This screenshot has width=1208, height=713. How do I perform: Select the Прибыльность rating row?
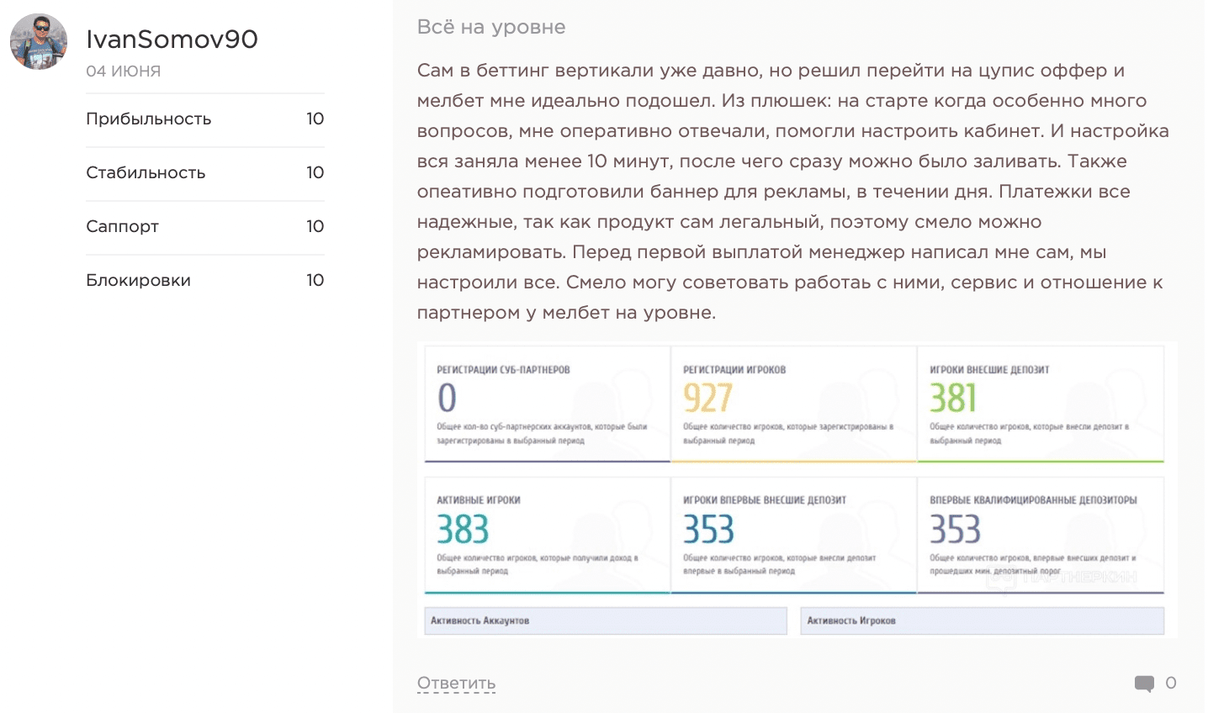(205, 119)
